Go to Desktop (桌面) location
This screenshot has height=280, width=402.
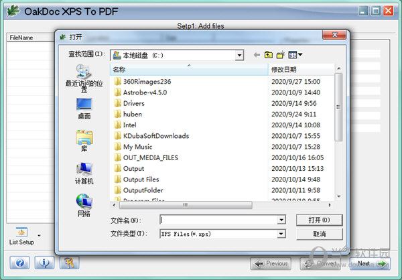pos(84,109)
